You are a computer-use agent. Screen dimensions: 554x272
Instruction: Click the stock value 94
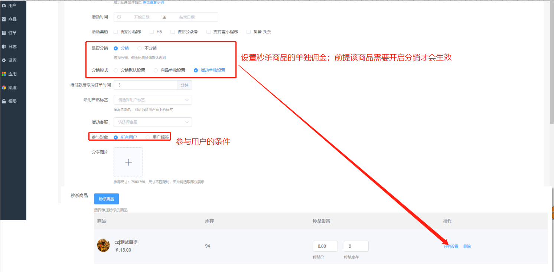pos(208,246)
